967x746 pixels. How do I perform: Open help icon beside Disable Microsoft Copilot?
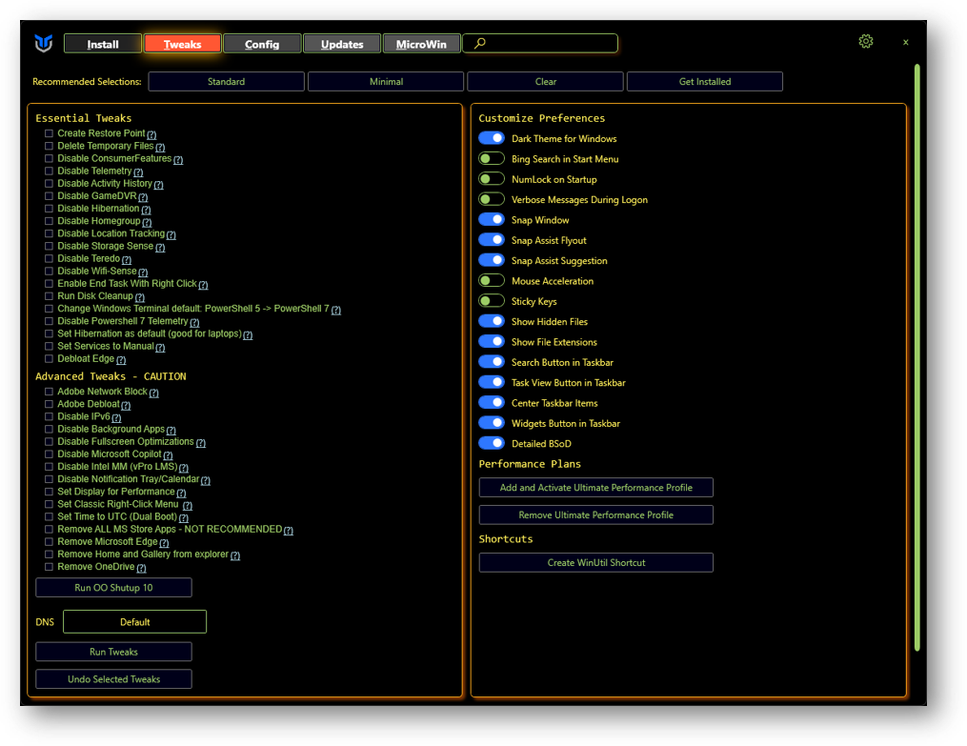click(x=169, y=455)
